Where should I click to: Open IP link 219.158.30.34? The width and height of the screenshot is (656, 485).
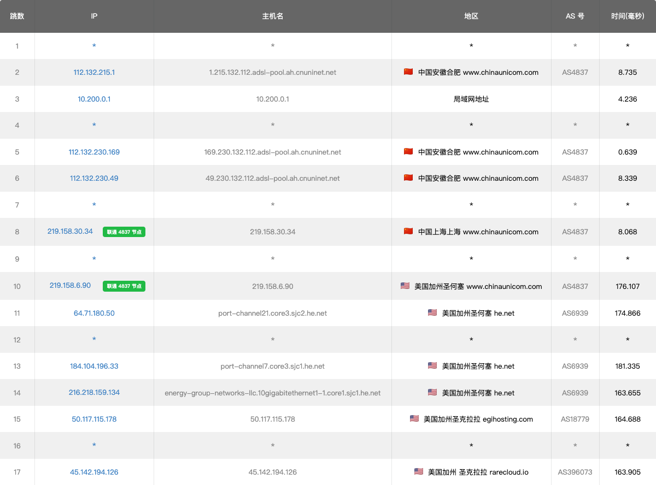[x=70, y=231]
